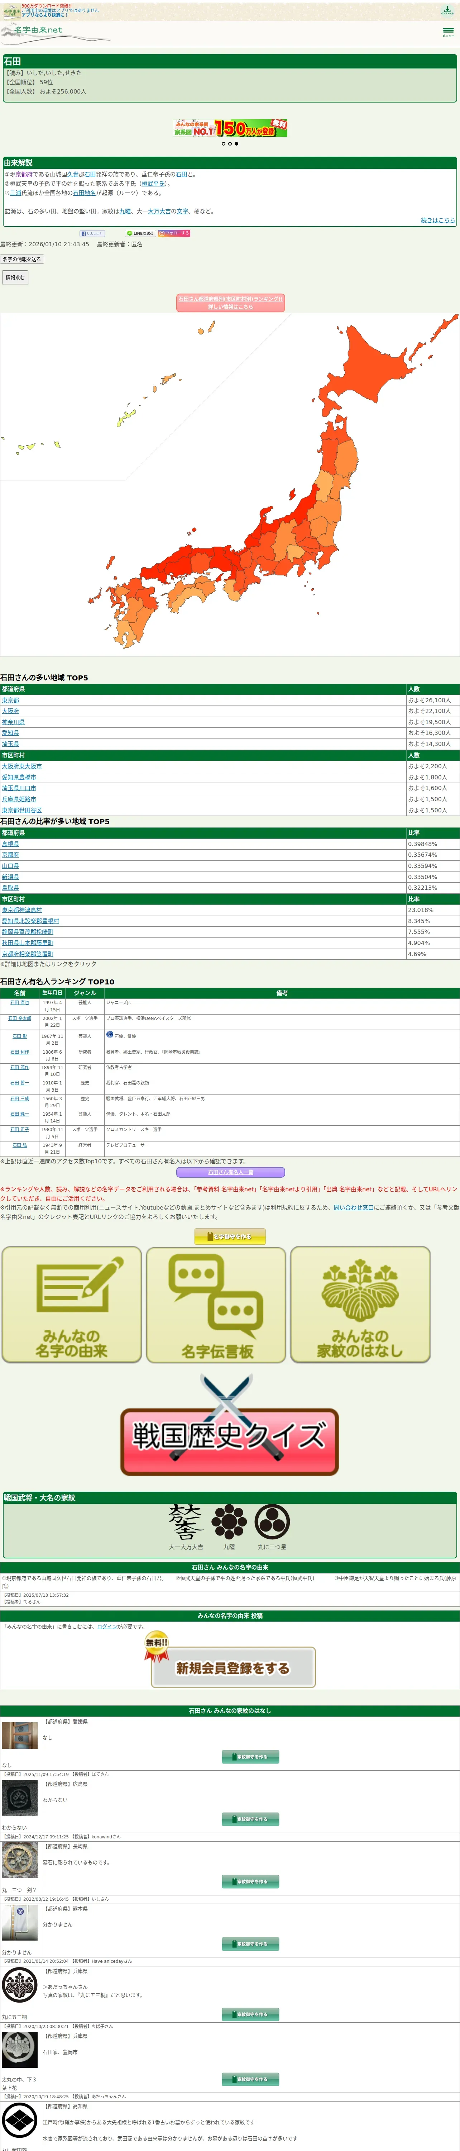This screenshot has height=2151, width=460.
Task: Open 石田 純一 in the celebrity ranking
Action: point(20,1114)
